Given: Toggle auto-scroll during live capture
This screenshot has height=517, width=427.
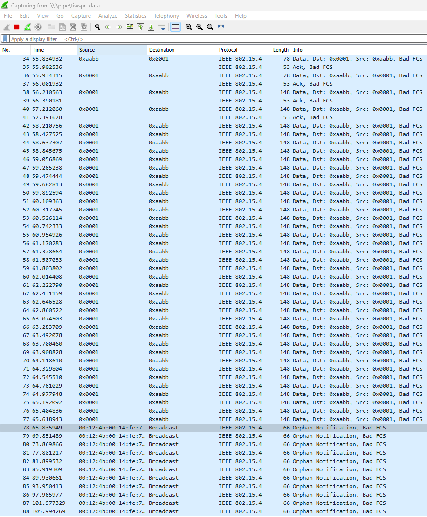Looking at the screenshot, I should point(162,27).
